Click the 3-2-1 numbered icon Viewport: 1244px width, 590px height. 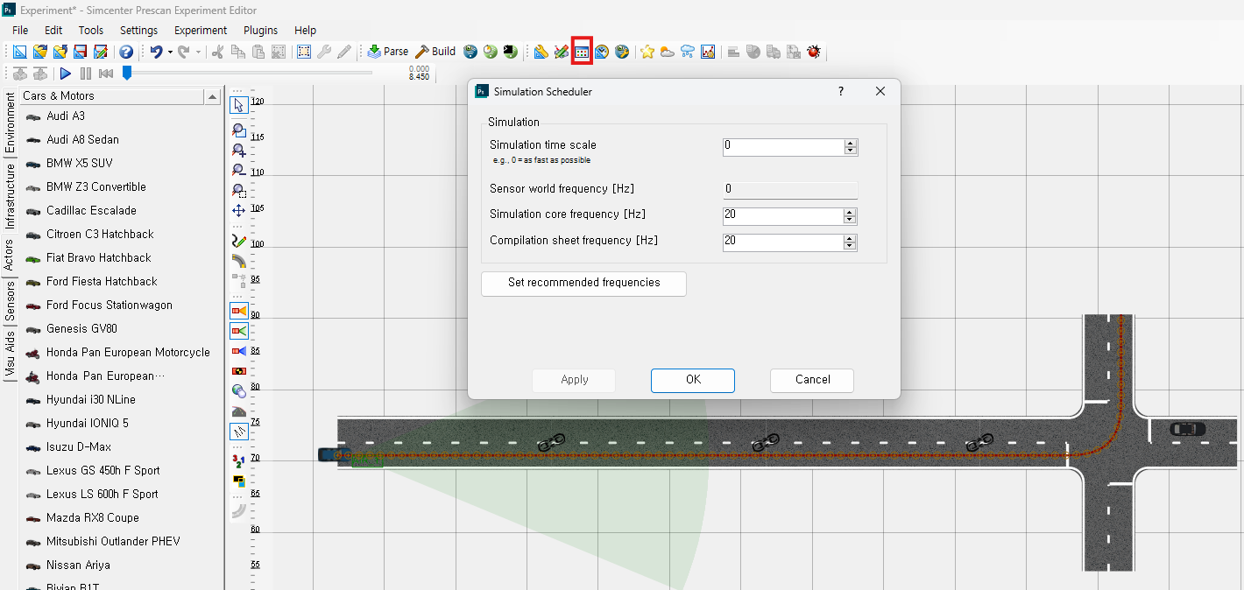pos(238,460)
